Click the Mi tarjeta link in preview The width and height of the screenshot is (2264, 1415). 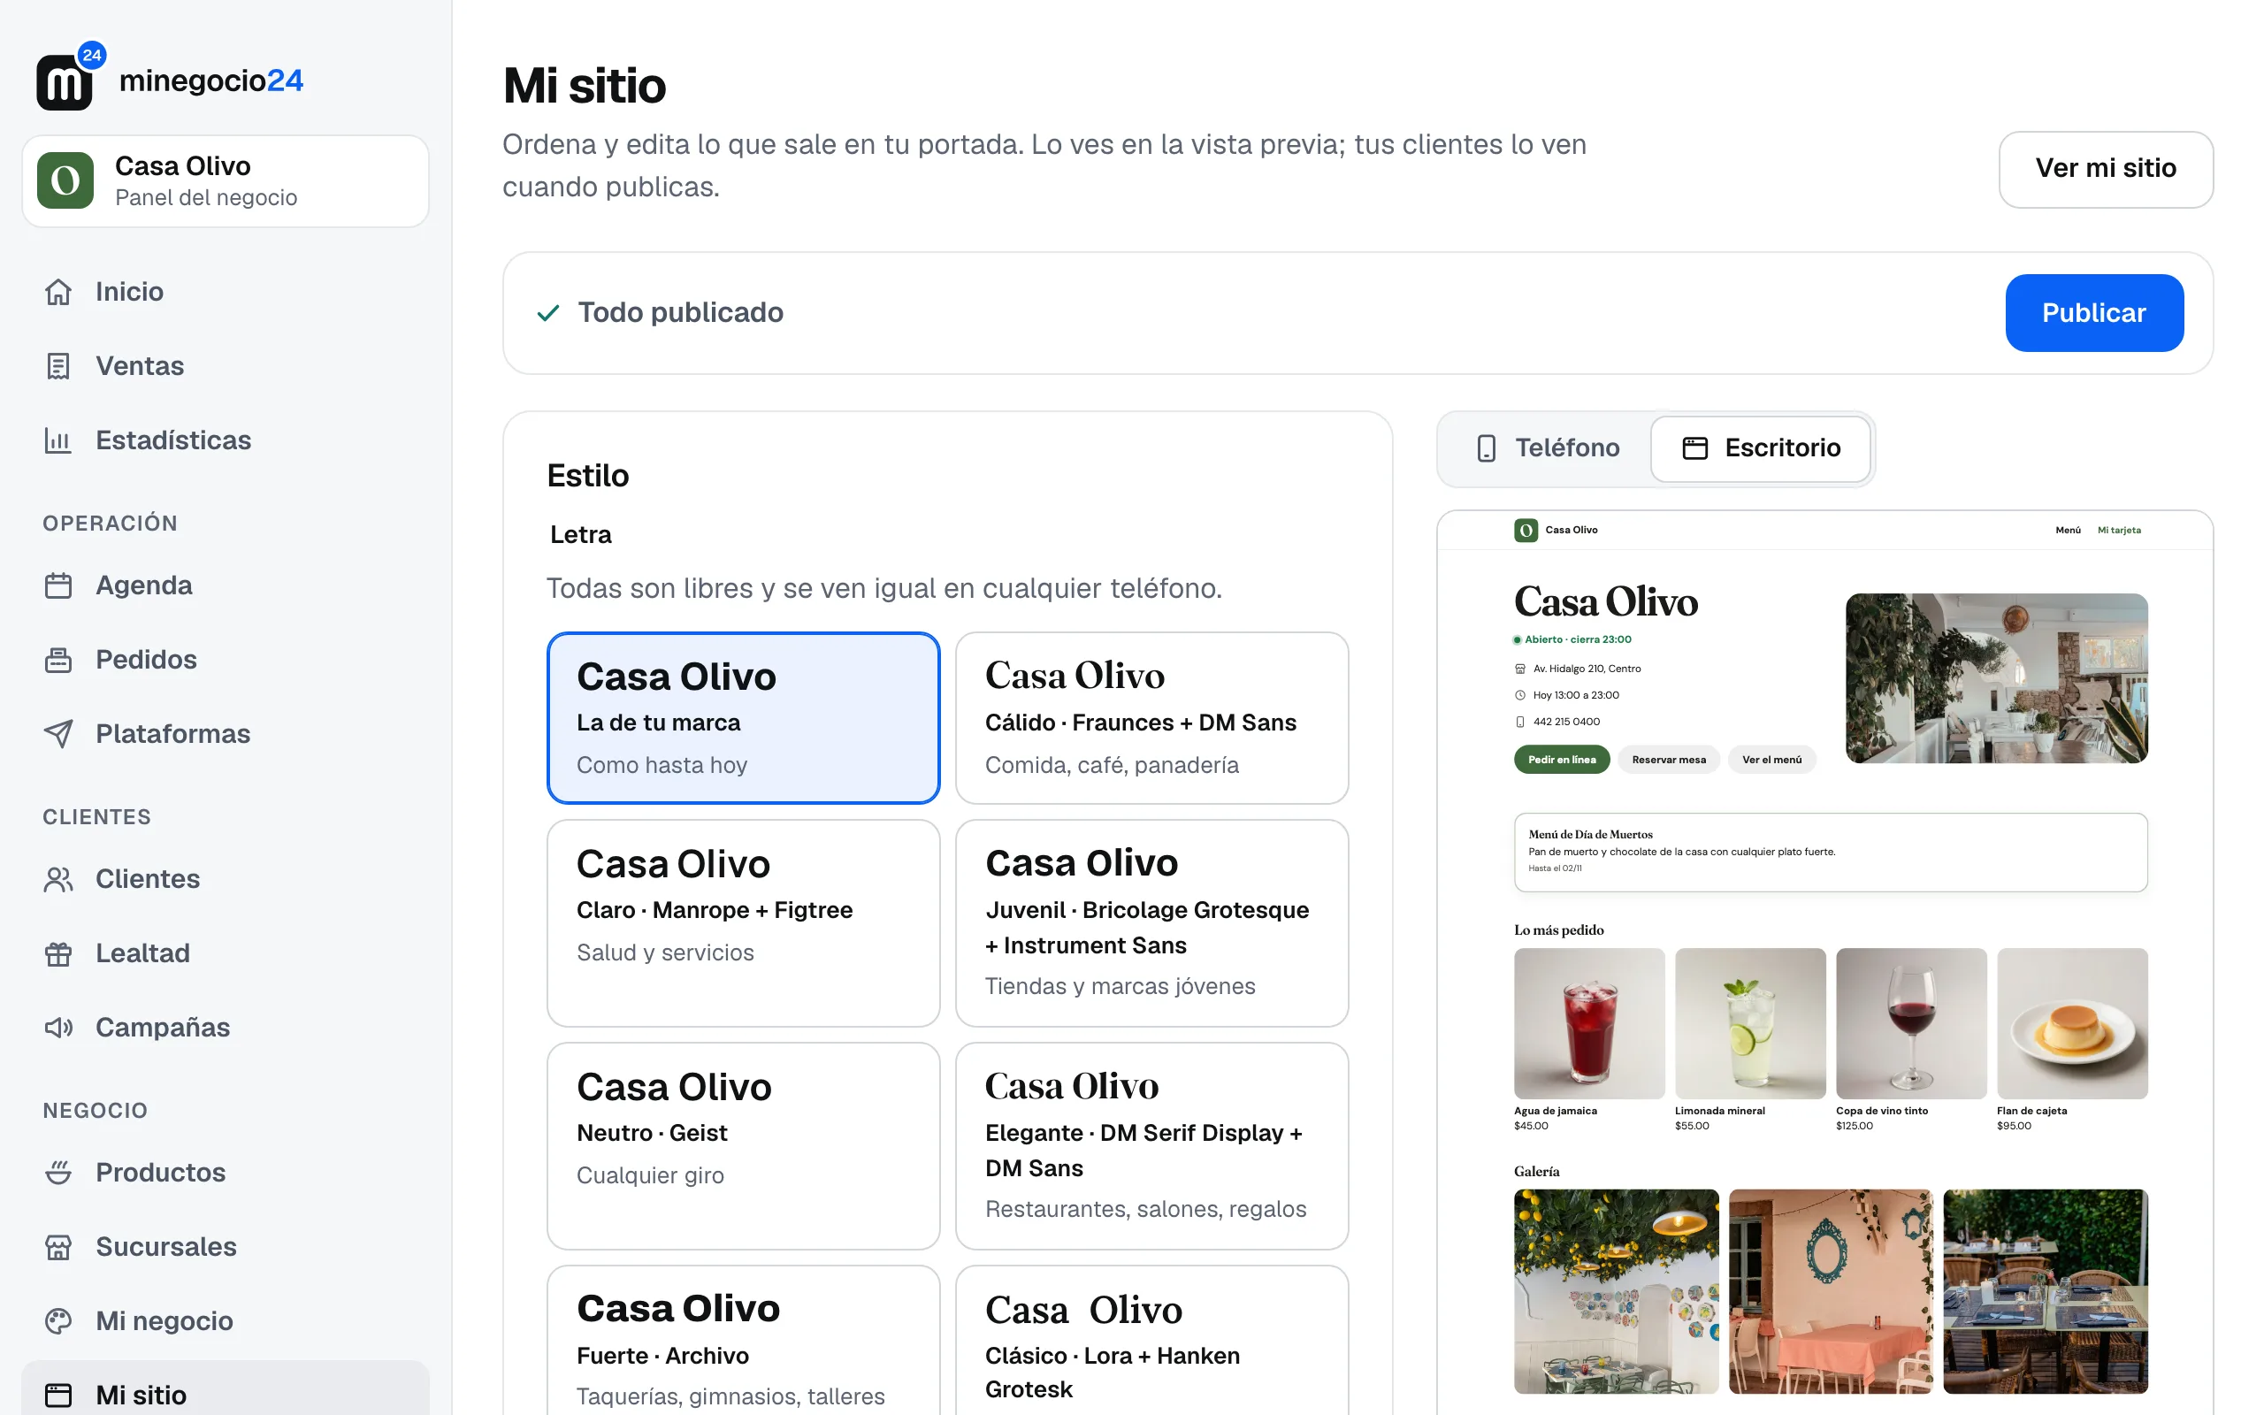[2118, 531]
